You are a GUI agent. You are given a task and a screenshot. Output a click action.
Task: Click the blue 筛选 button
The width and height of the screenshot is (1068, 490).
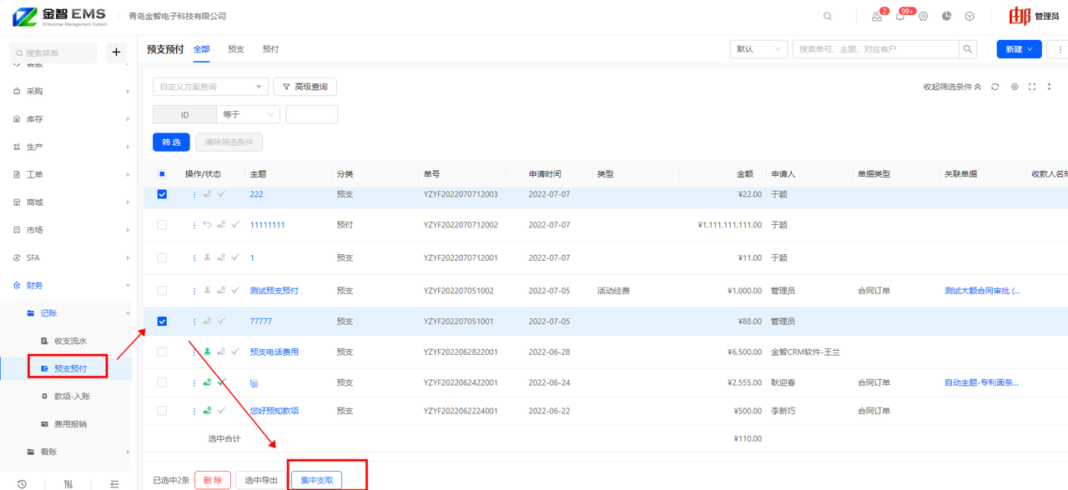171,142
